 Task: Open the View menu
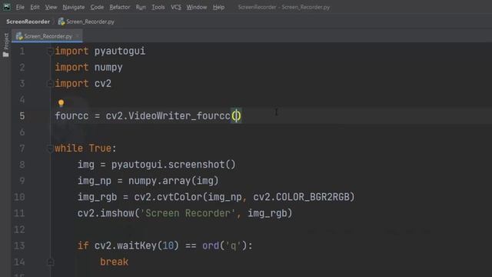(x=51, y=7)
